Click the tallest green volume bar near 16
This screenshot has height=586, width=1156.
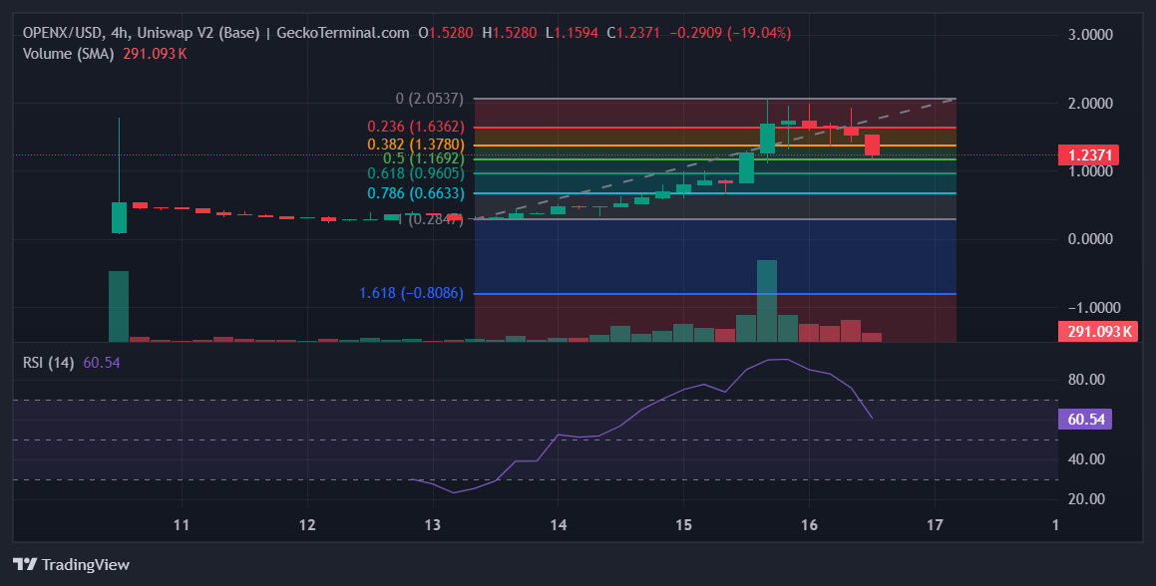767,300
